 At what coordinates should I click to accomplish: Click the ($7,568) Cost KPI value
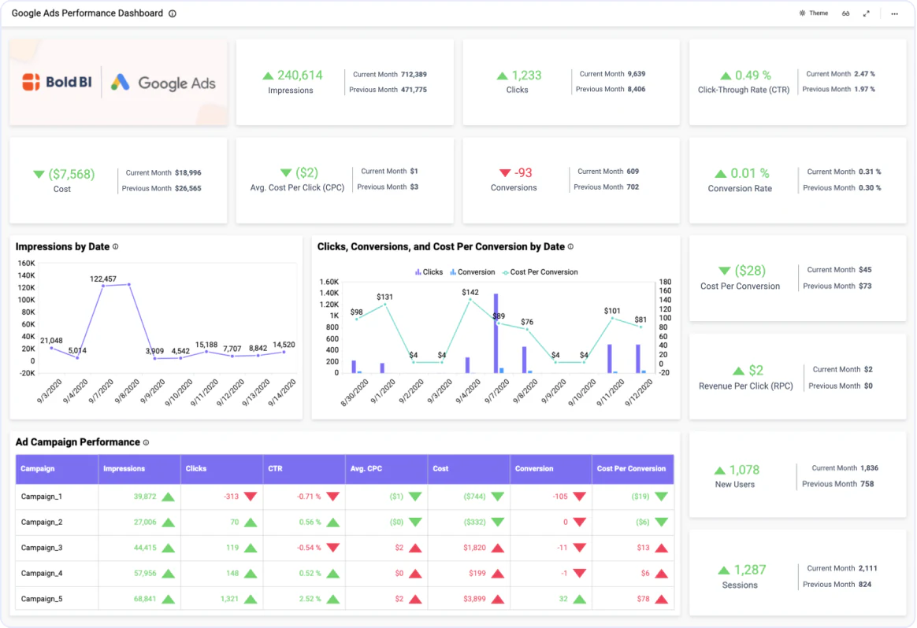[x=72, y=174]
